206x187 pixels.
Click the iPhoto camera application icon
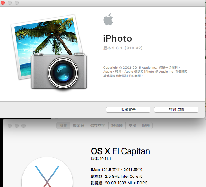tap(49, 52)
